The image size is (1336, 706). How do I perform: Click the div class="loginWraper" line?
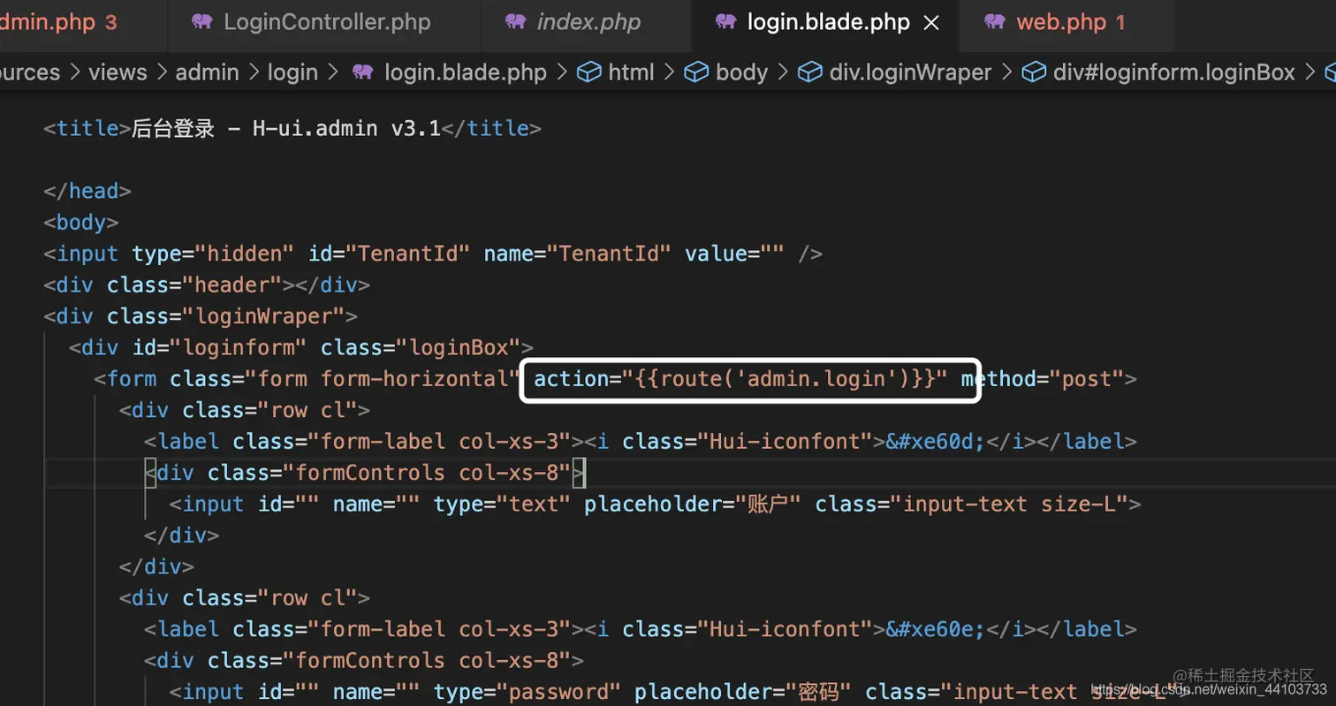pyautogui.click(x=201, y=316)
